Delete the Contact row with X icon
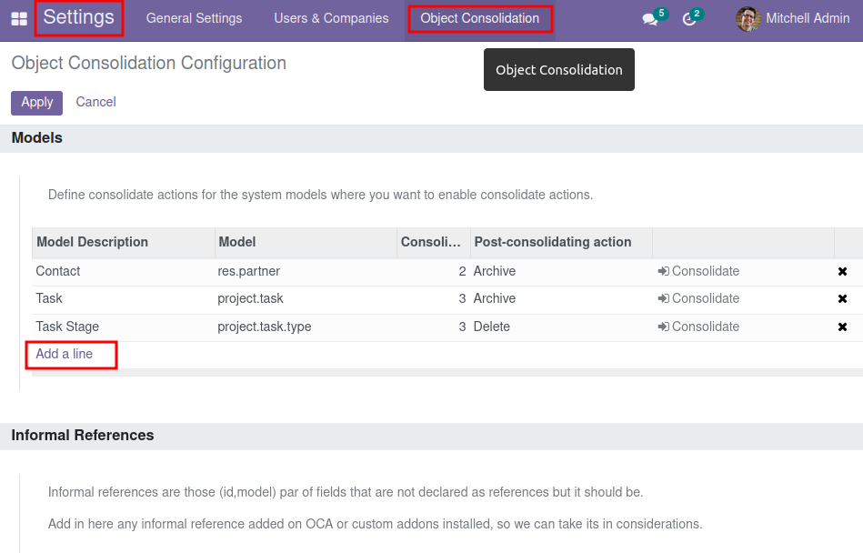Screen dimensions: 863x553 pyautogui.click(x=842, y=271)
